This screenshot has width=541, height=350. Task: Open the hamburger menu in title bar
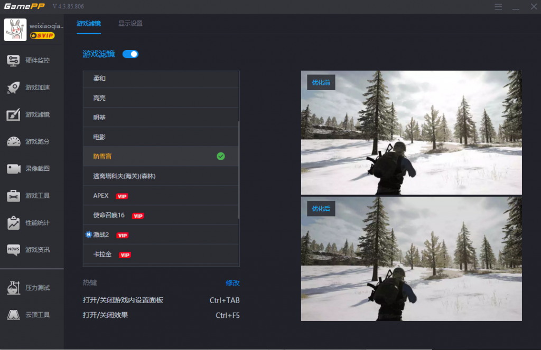tap(498, 6)
